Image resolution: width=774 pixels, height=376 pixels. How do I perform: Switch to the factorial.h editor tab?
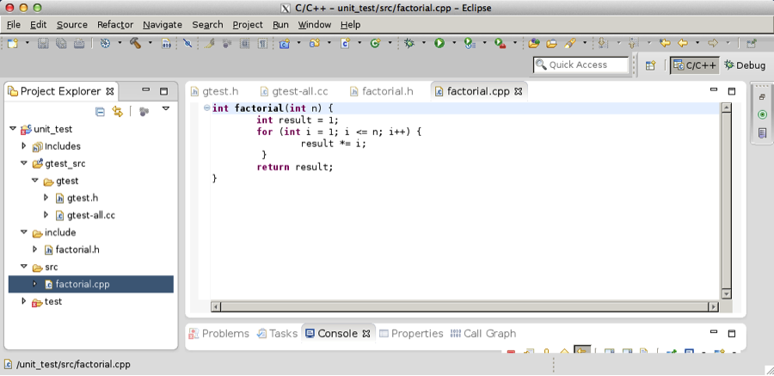click(381, 91)
